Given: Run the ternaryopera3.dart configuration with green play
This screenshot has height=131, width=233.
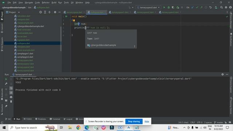Looking at the screenshot, I should 164,7.
